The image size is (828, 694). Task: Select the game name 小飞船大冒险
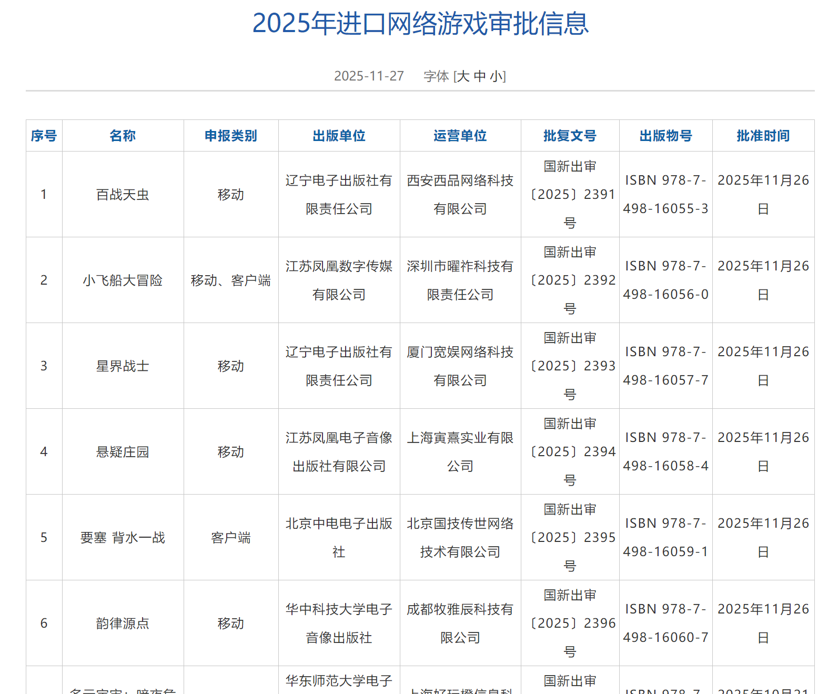pos(123,280)
